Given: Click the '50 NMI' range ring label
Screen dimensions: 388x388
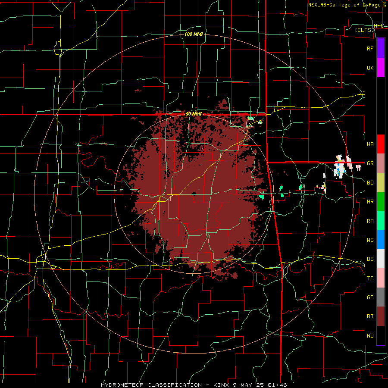Looking at the screenshot, I should click(x=194, y=114).
